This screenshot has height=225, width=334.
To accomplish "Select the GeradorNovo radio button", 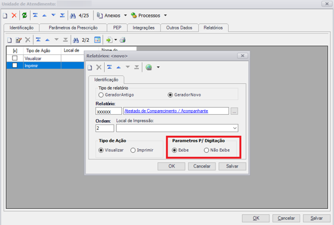I will pos(170,95).
